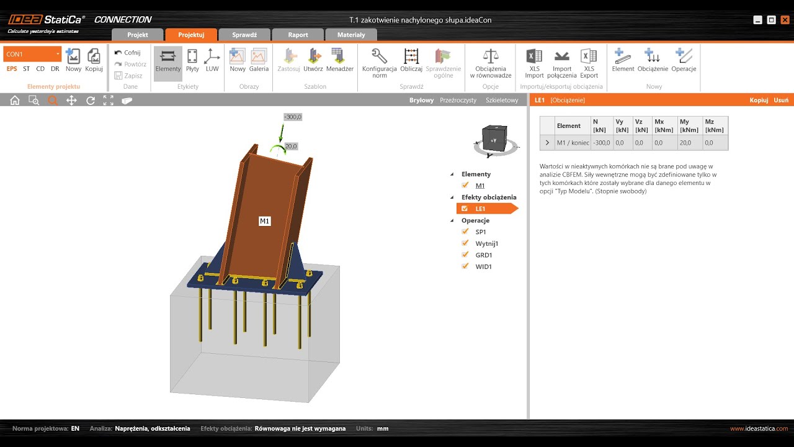Activate the pan move tool

71,100
